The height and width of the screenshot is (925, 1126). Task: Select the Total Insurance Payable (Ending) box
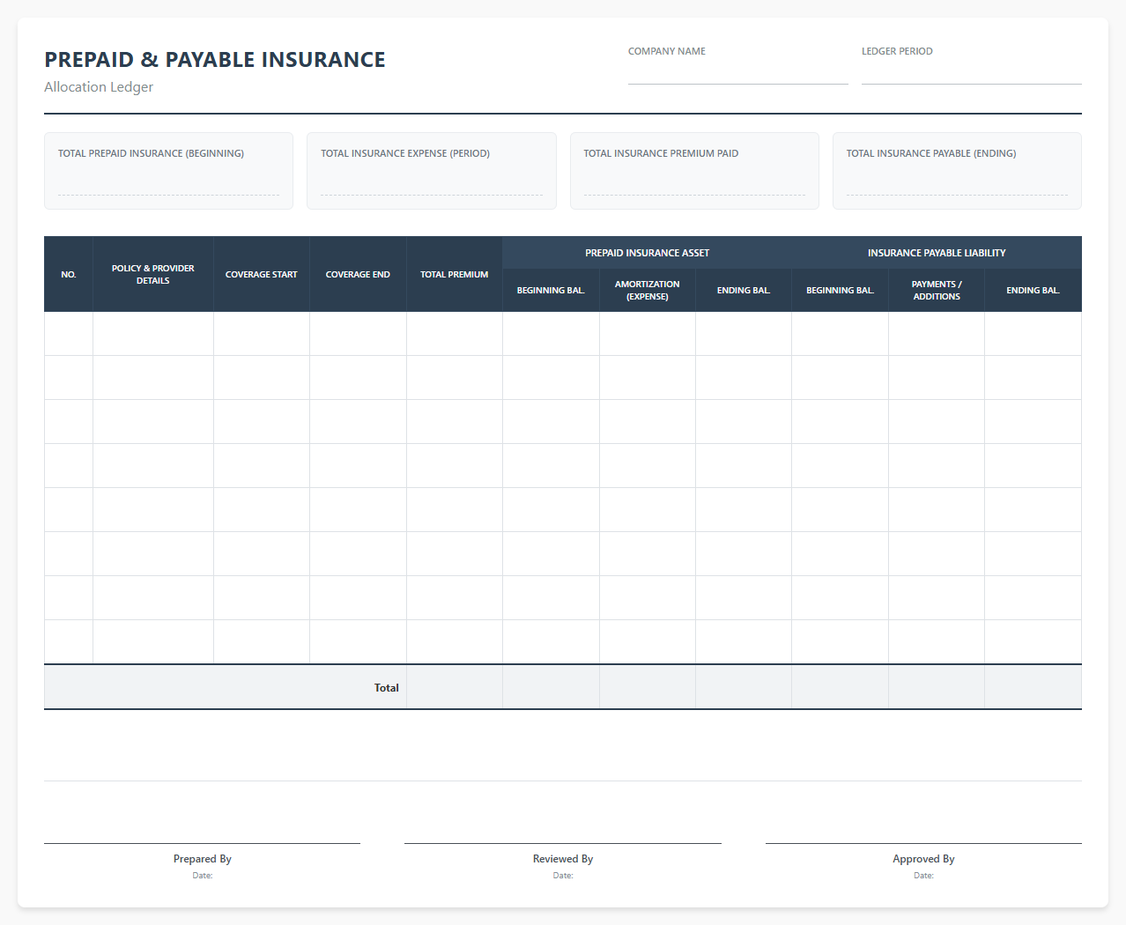coord(957,171)
